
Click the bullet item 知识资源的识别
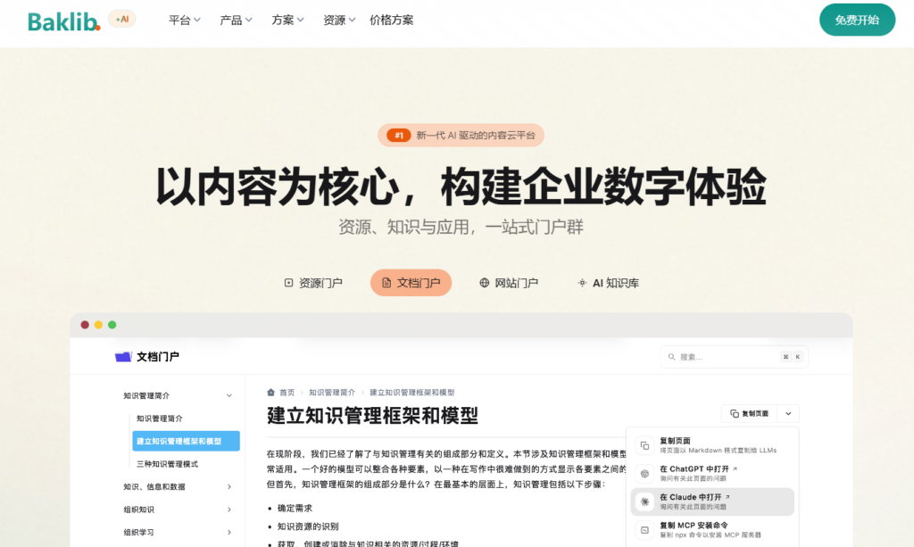[308, 526]
